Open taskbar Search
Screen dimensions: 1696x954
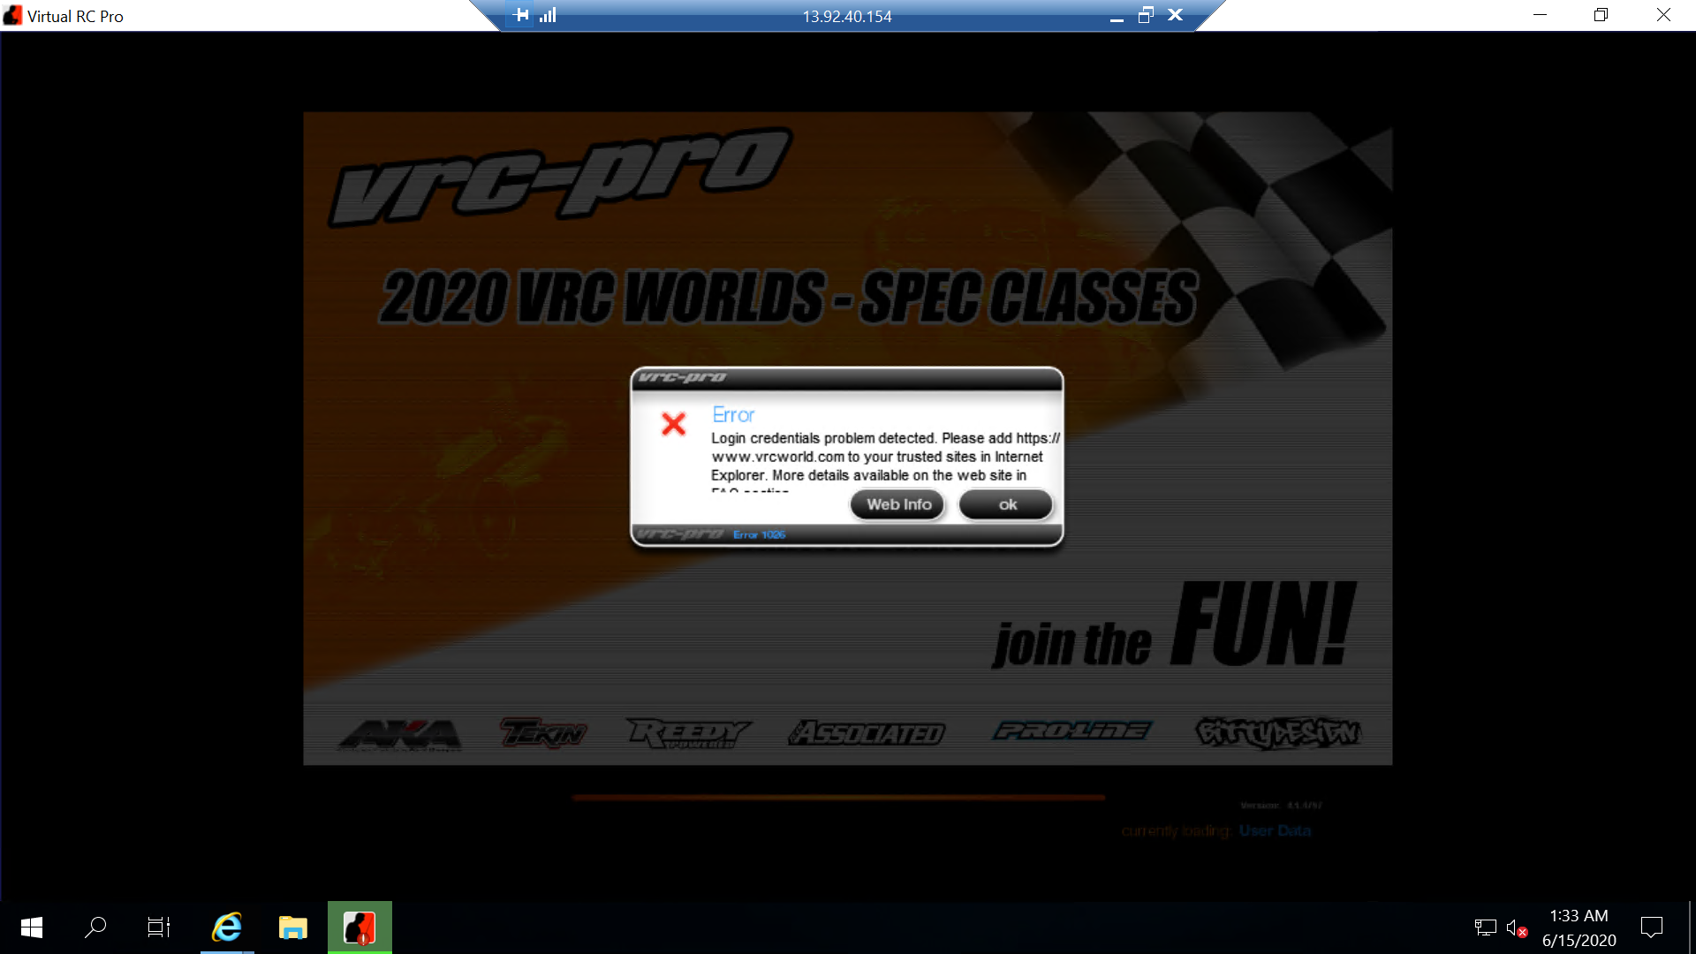tap(95, 927)
